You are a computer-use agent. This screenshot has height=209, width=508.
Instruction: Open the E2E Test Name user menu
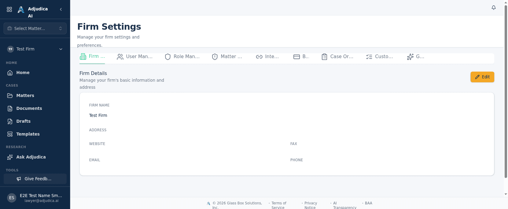[35, 198]
